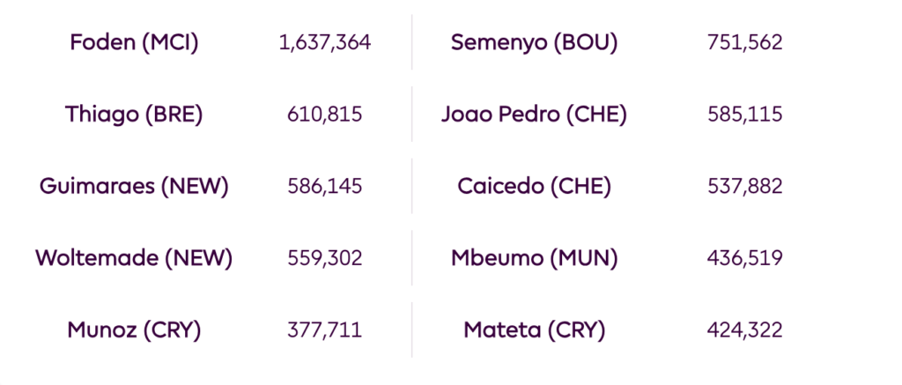Click Foden's 1,637,364 transfer count
This screenshot has width=902, height=385.
pos(324,42)
